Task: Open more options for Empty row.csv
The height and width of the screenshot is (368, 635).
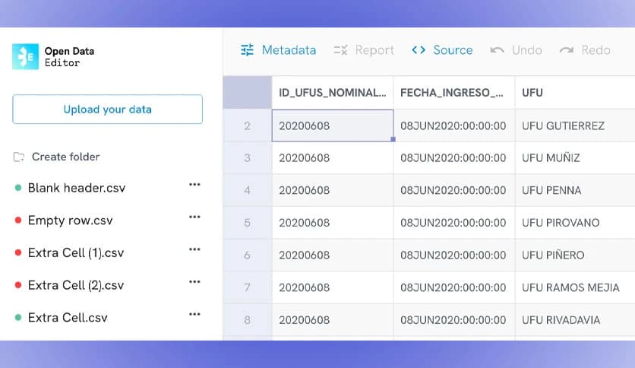Action: (194, 217)
